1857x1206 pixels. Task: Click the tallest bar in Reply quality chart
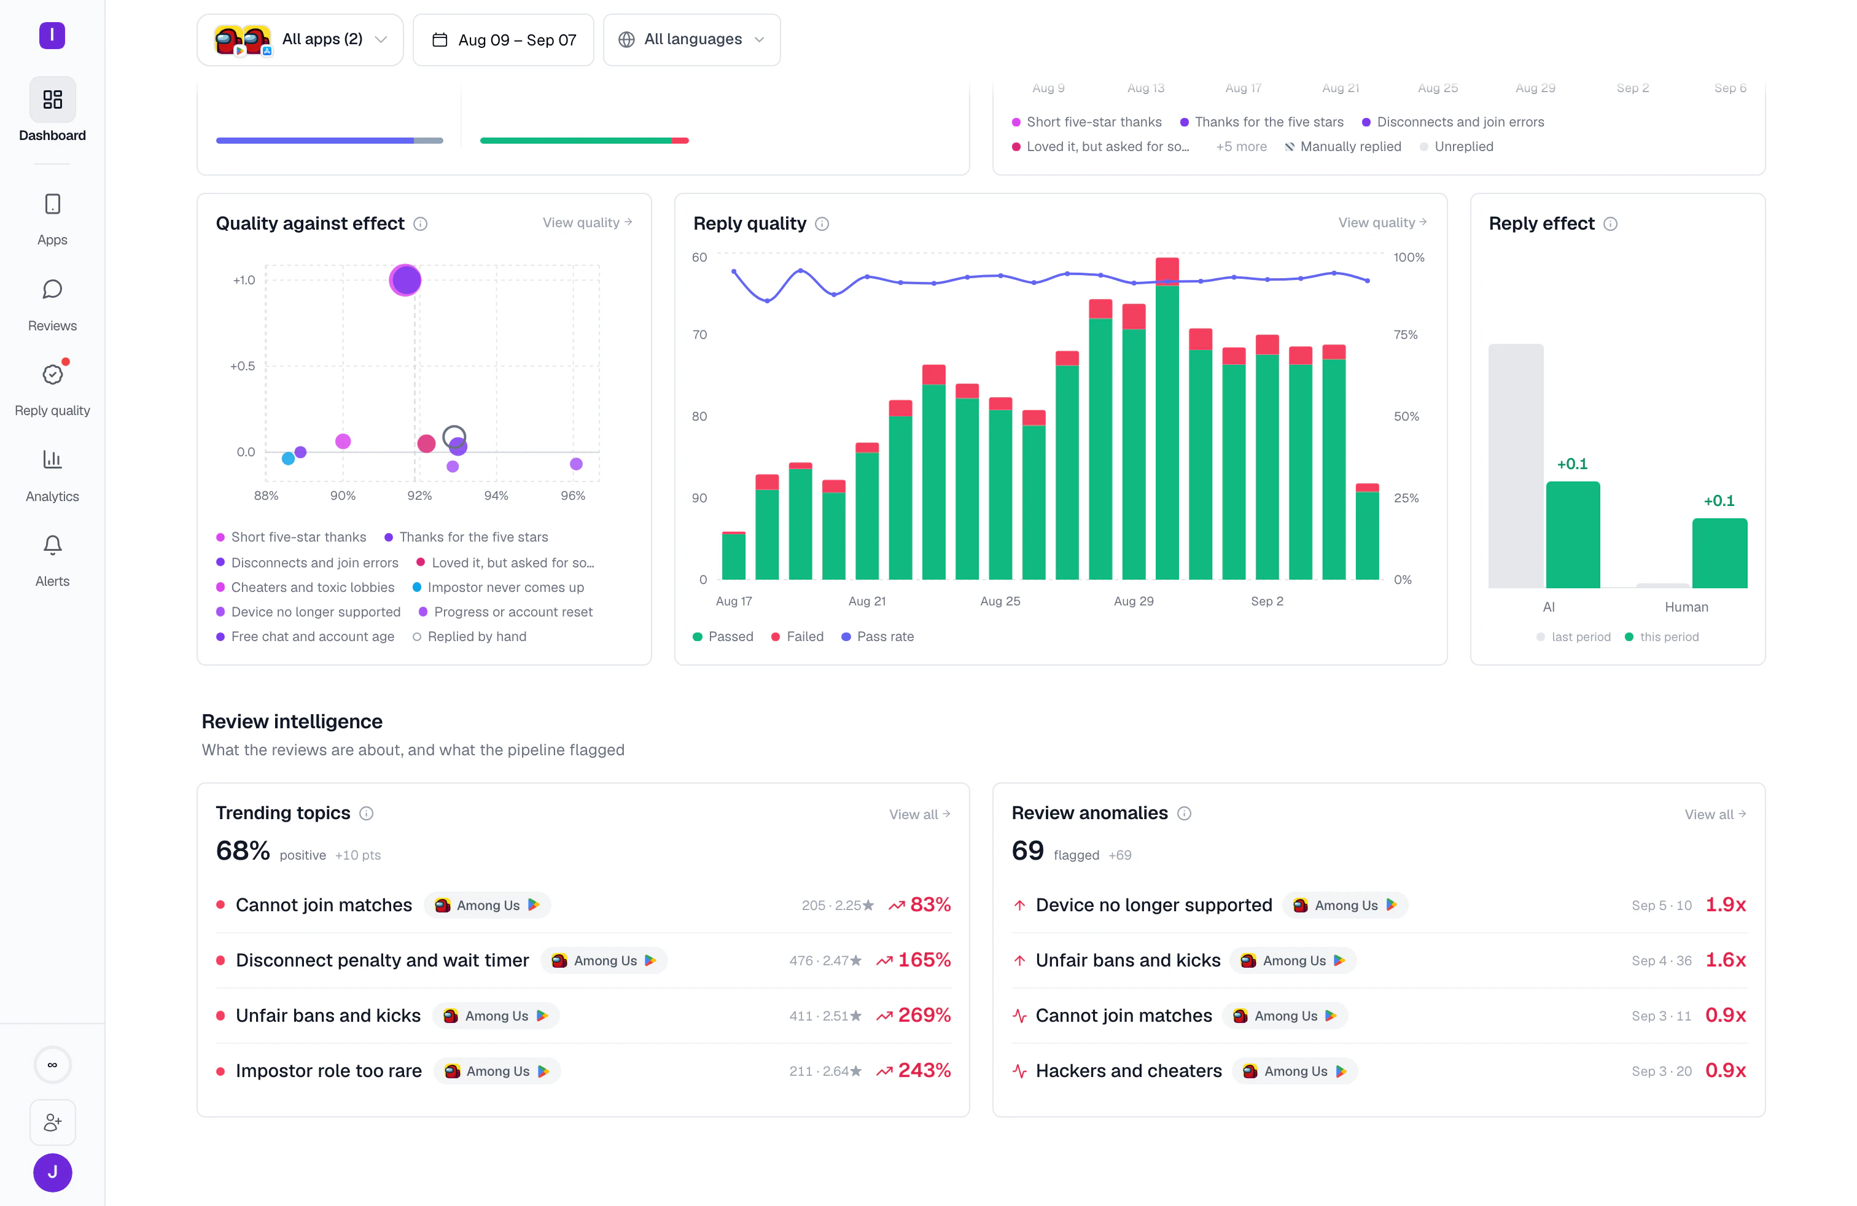[x=1167, y=418]
